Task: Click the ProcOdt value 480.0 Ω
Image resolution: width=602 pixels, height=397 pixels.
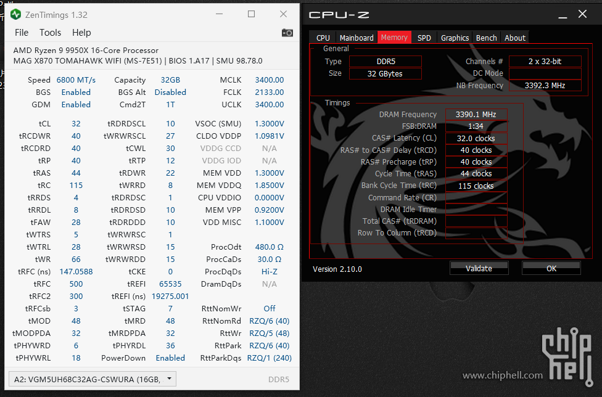Action: 270,247
